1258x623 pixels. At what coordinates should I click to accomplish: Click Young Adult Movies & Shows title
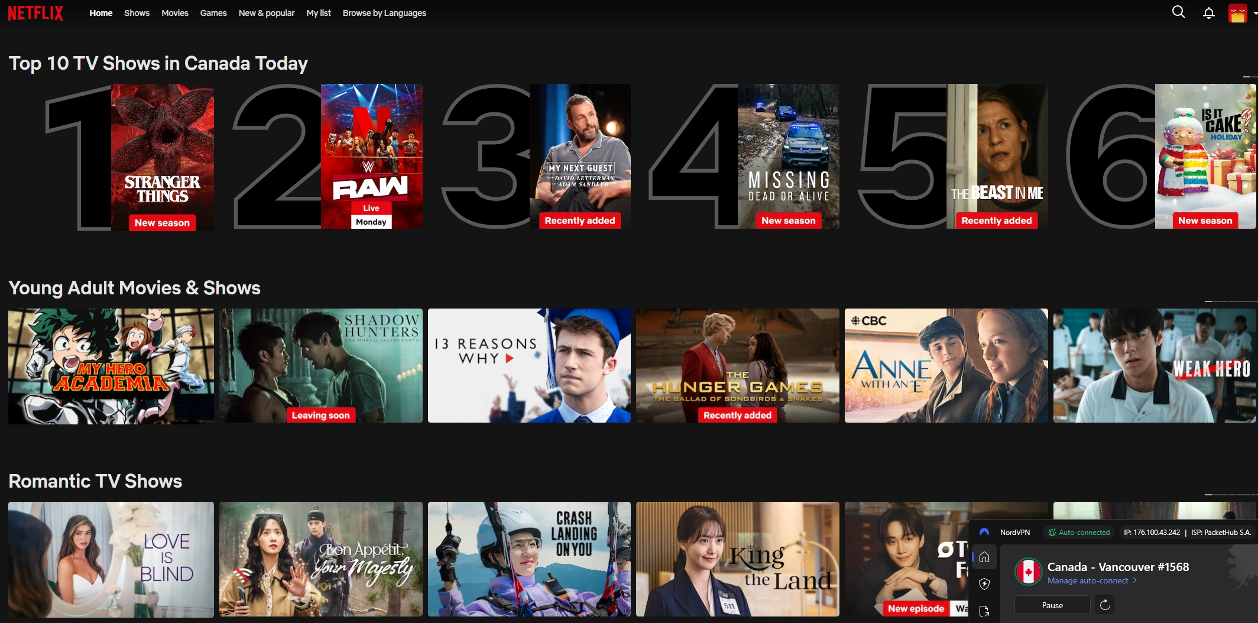click(135, 288)
